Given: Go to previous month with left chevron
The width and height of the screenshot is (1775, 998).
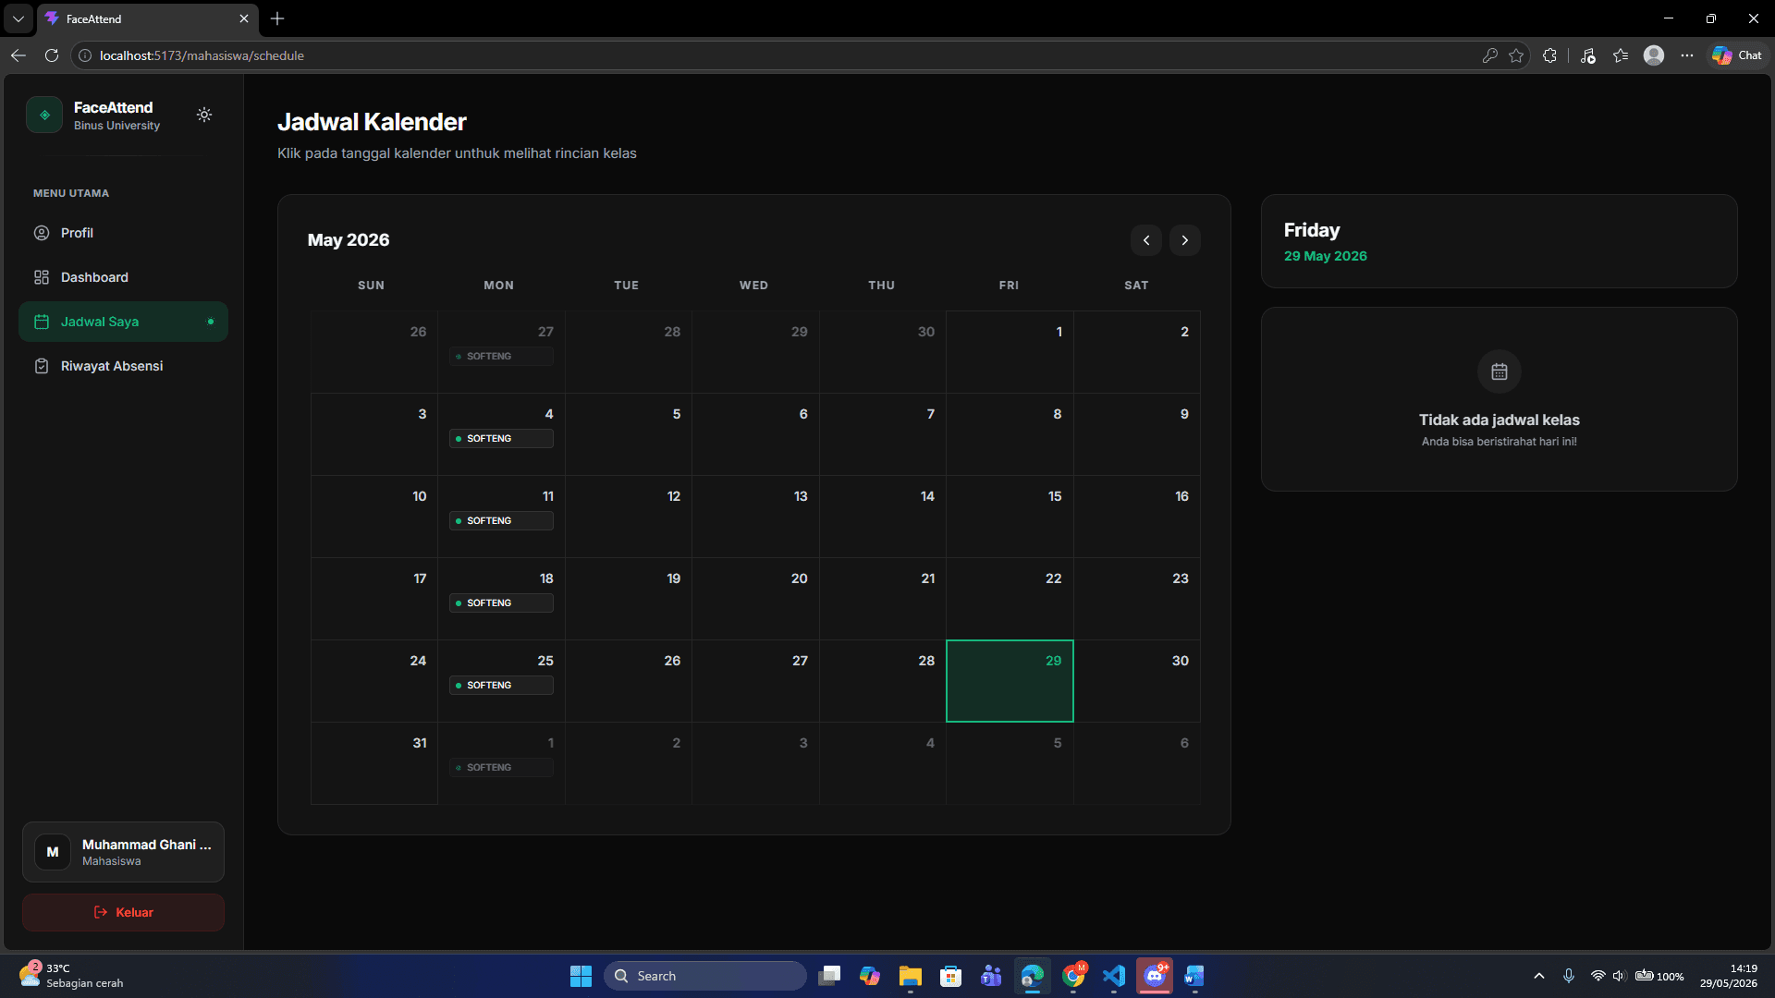Looking at the screenshot, I should 1146,240.
